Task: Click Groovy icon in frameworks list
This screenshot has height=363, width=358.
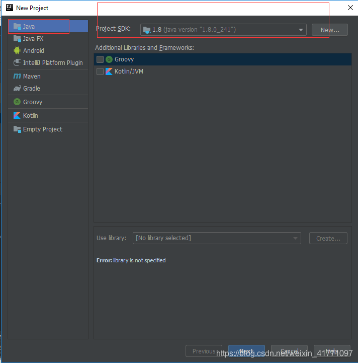Action: point(109,59)
